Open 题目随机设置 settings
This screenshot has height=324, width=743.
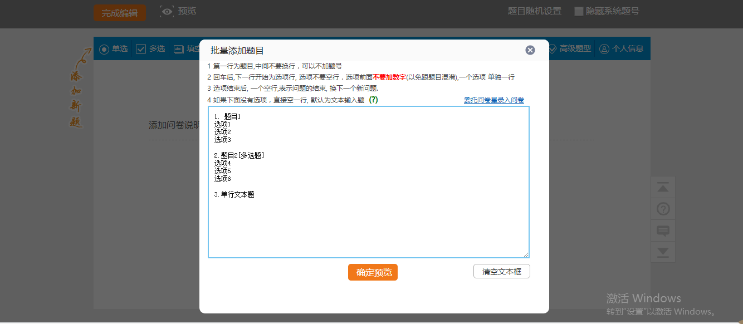point(535,11)
